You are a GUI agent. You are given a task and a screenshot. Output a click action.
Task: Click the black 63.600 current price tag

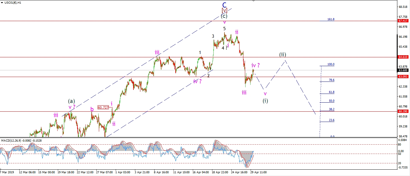point(403,70)
